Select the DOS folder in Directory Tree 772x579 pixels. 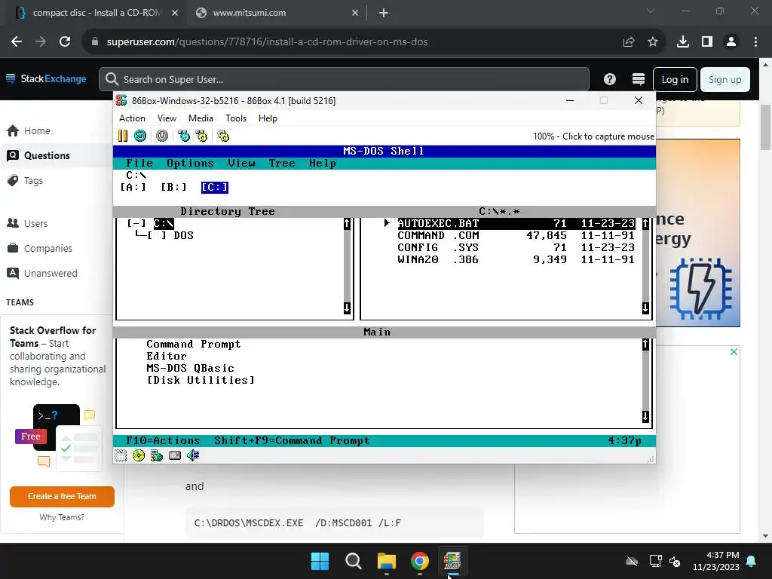coord(183,235)
